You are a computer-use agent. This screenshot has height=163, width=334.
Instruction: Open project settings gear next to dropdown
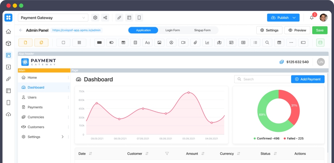point(95,18)
